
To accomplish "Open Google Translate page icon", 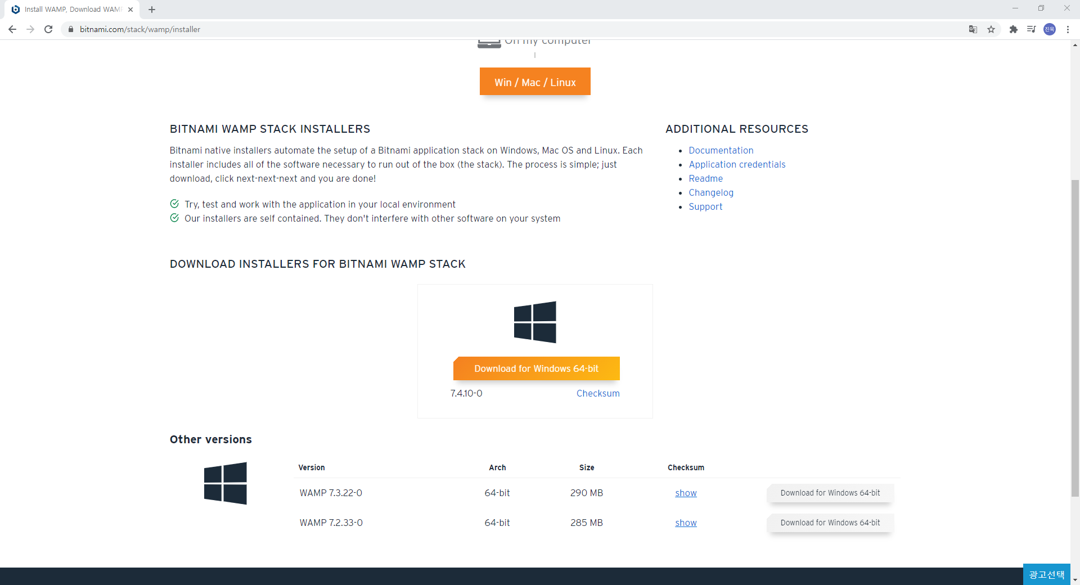I will 973,29.
